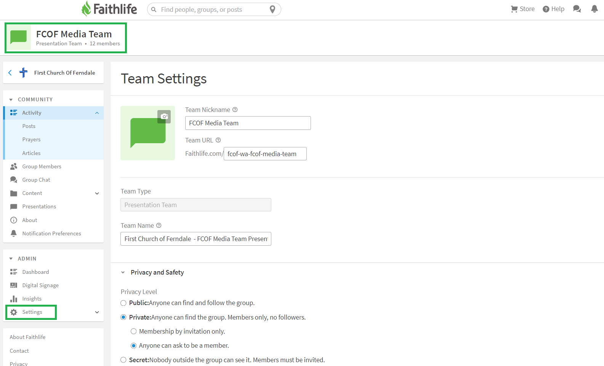Click the Team Name help icon
Screen dimensions: 604x366
[159, 225]
